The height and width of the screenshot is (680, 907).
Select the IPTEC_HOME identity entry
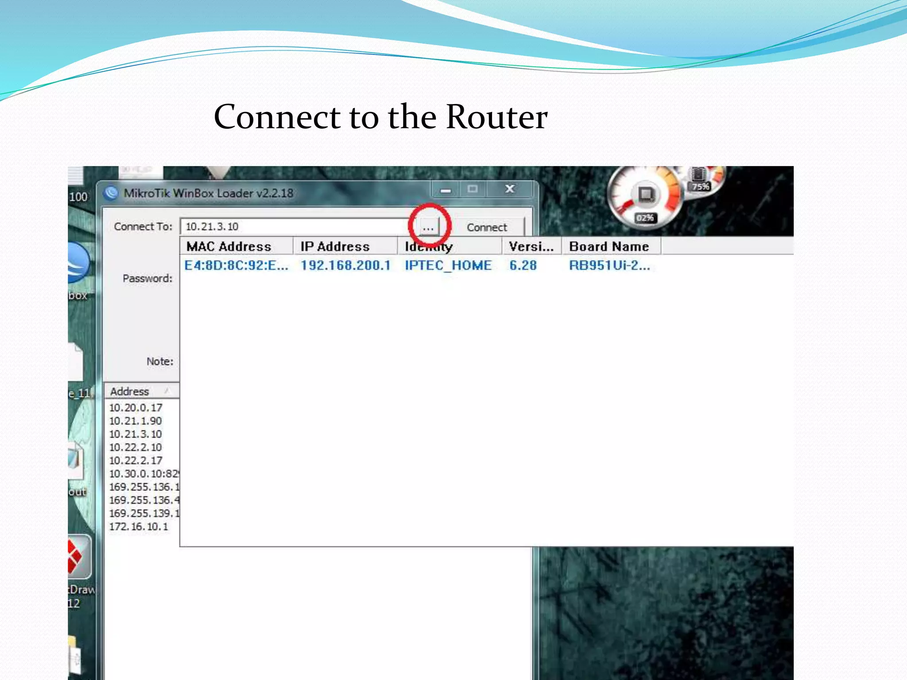click(x=448, y=266)
